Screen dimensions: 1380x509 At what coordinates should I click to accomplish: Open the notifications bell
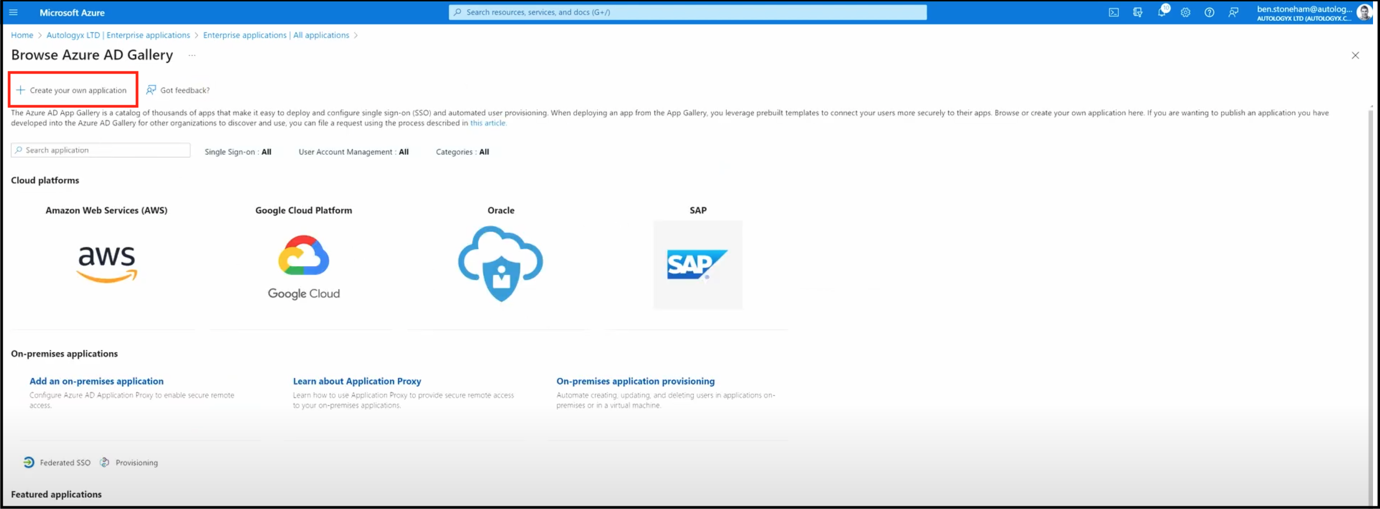1162,12
